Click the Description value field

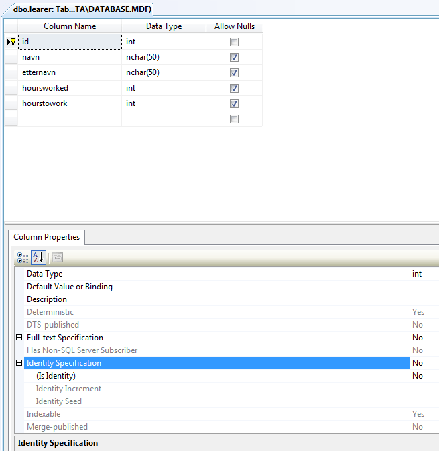(424, 299)
